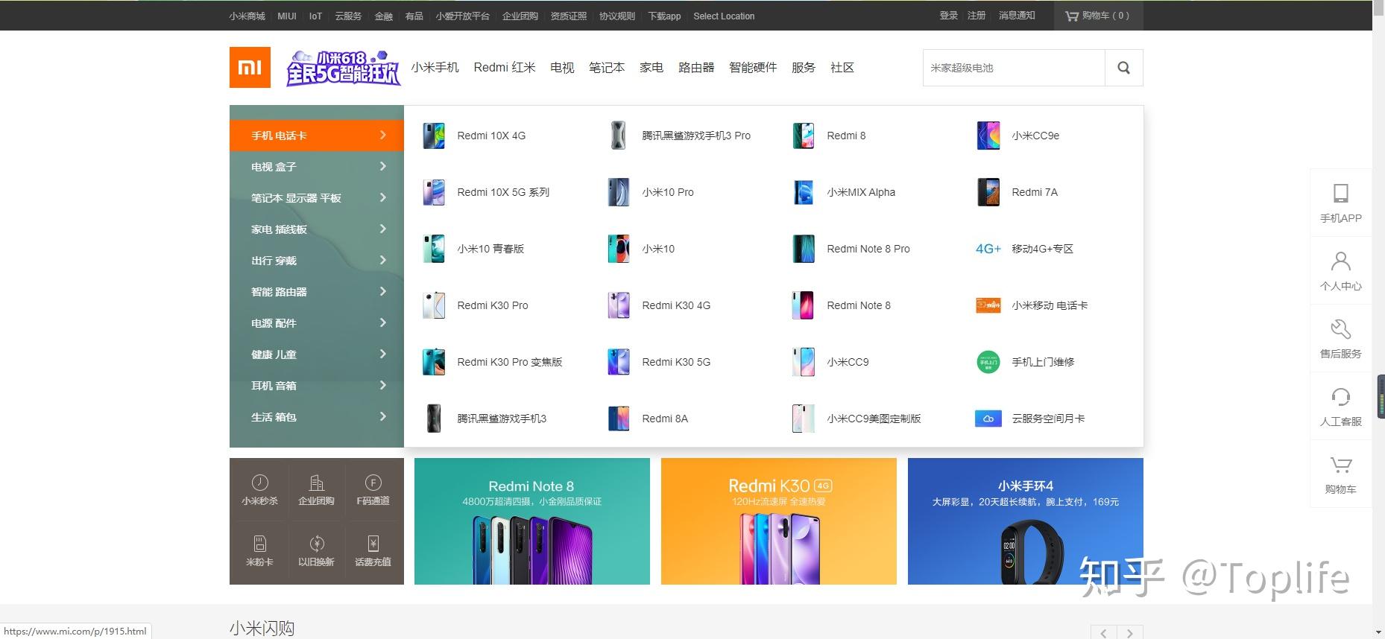Expand the 健康 儿童 category arrow
Image resolution: width=1385 pixels, height=639 pixels.
[x=383, y=354]
